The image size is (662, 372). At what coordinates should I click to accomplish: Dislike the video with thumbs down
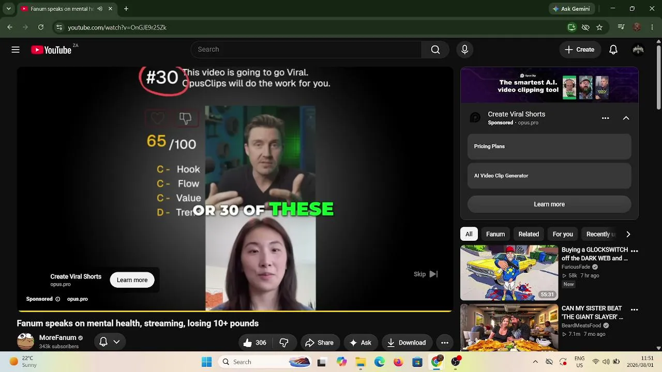(284, 343)
